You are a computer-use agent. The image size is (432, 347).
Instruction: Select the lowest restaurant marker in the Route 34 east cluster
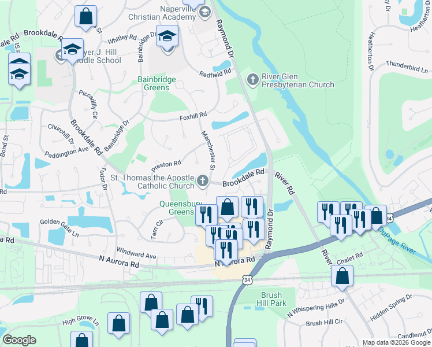341,227
